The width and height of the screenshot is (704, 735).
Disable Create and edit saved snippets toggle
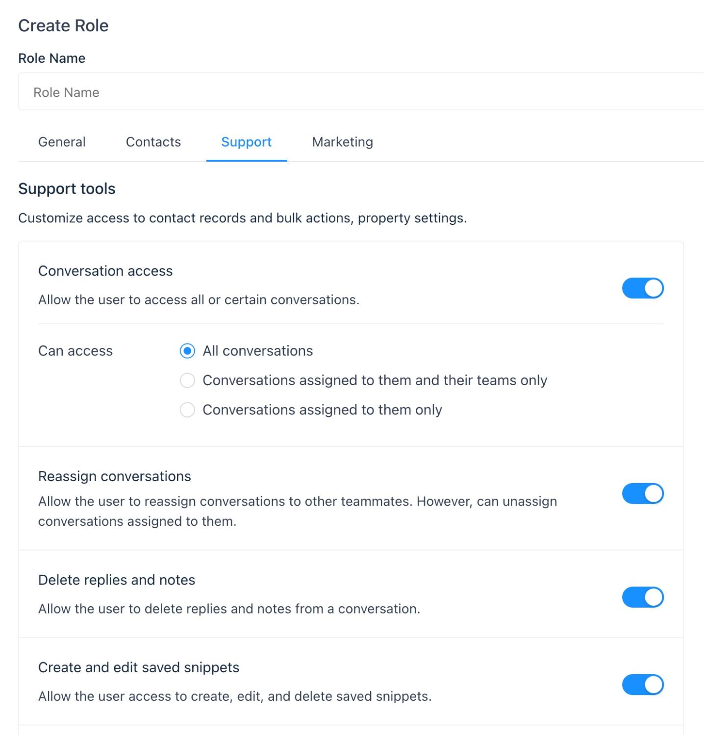click(x=643, y=685)
